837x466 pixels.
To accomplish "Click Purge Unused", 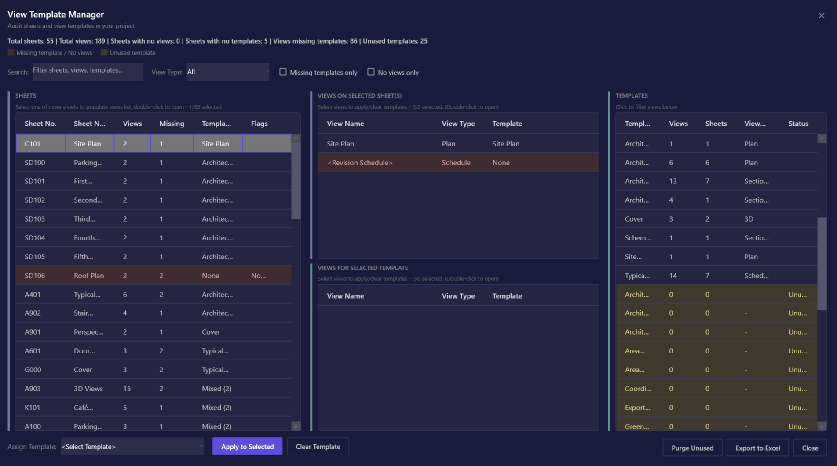I will click(x=692, y=448).
